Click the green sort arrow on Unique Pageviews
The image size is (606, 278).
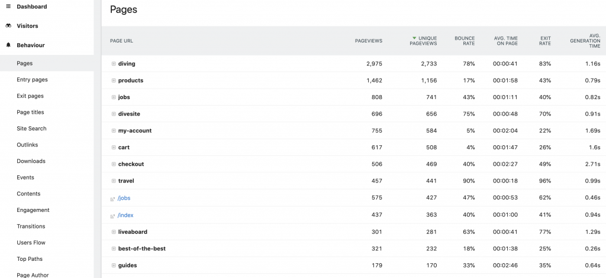[x=414, y=38]
